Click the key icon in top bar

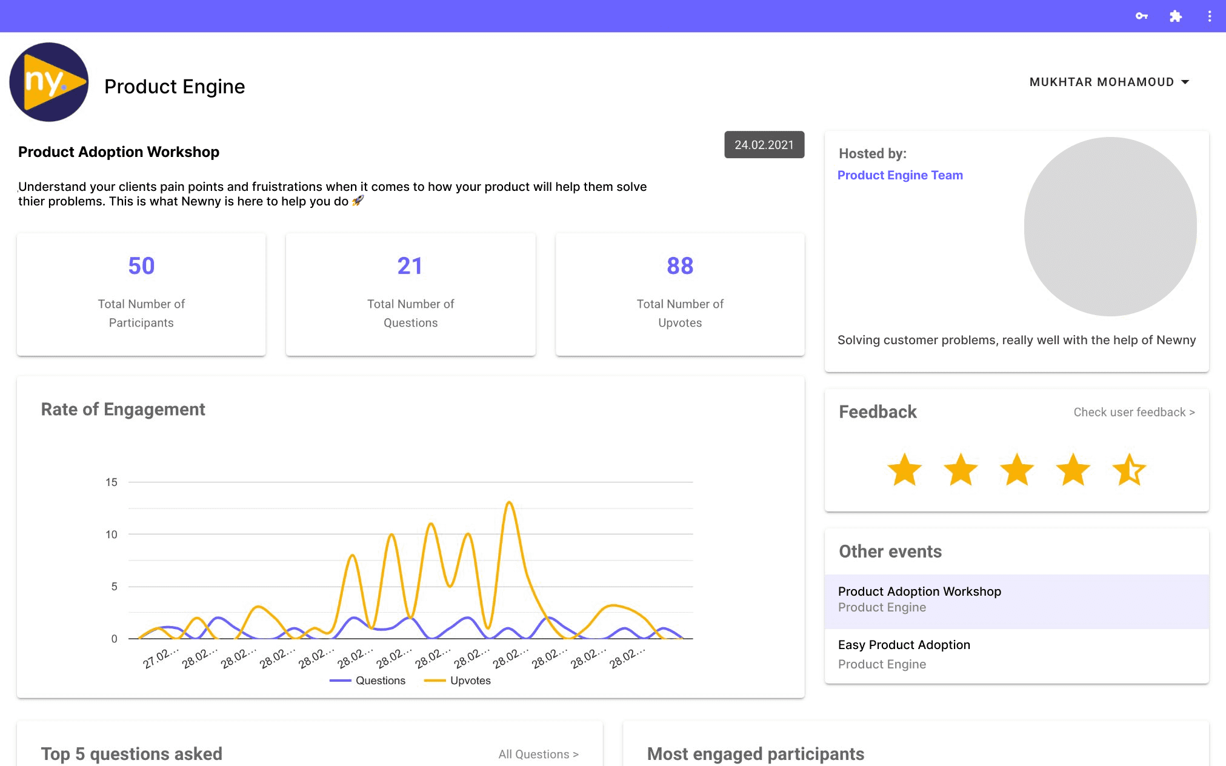click(1142, 16)
